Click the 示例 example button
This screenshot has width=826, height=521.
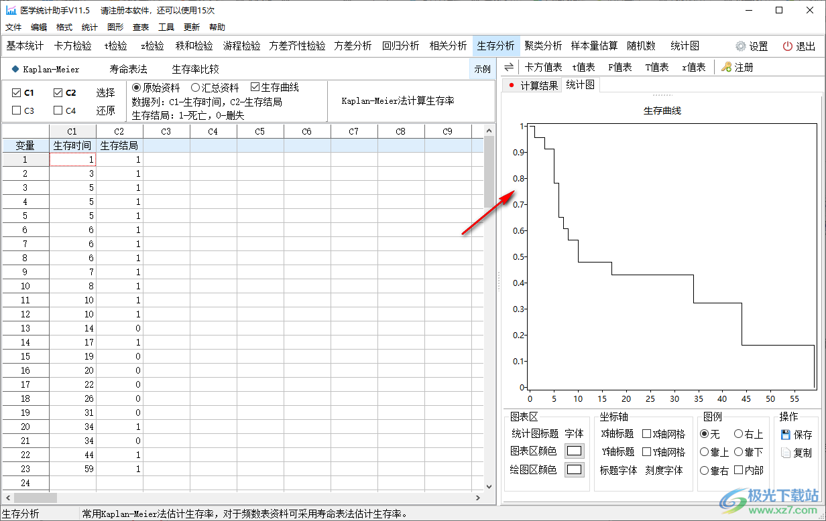point(482,69)
